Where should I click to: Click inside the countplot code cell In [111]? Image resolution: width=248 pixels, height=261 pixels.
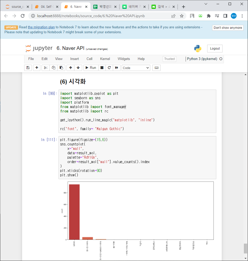137,157
